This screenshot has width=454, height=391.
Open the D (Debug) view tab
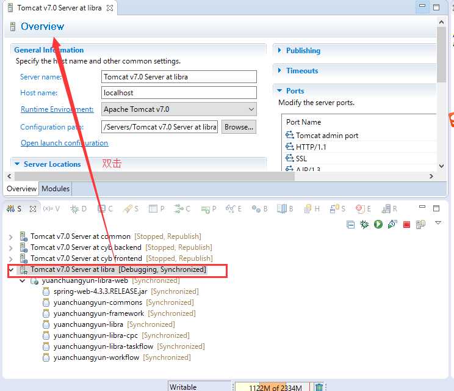(x=79, y=209)
